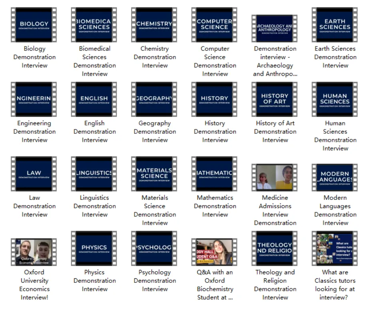Click the 'Law Demonstration Interview' file name
The width and height of the screenshot is (365, 320).
point(34,206)
